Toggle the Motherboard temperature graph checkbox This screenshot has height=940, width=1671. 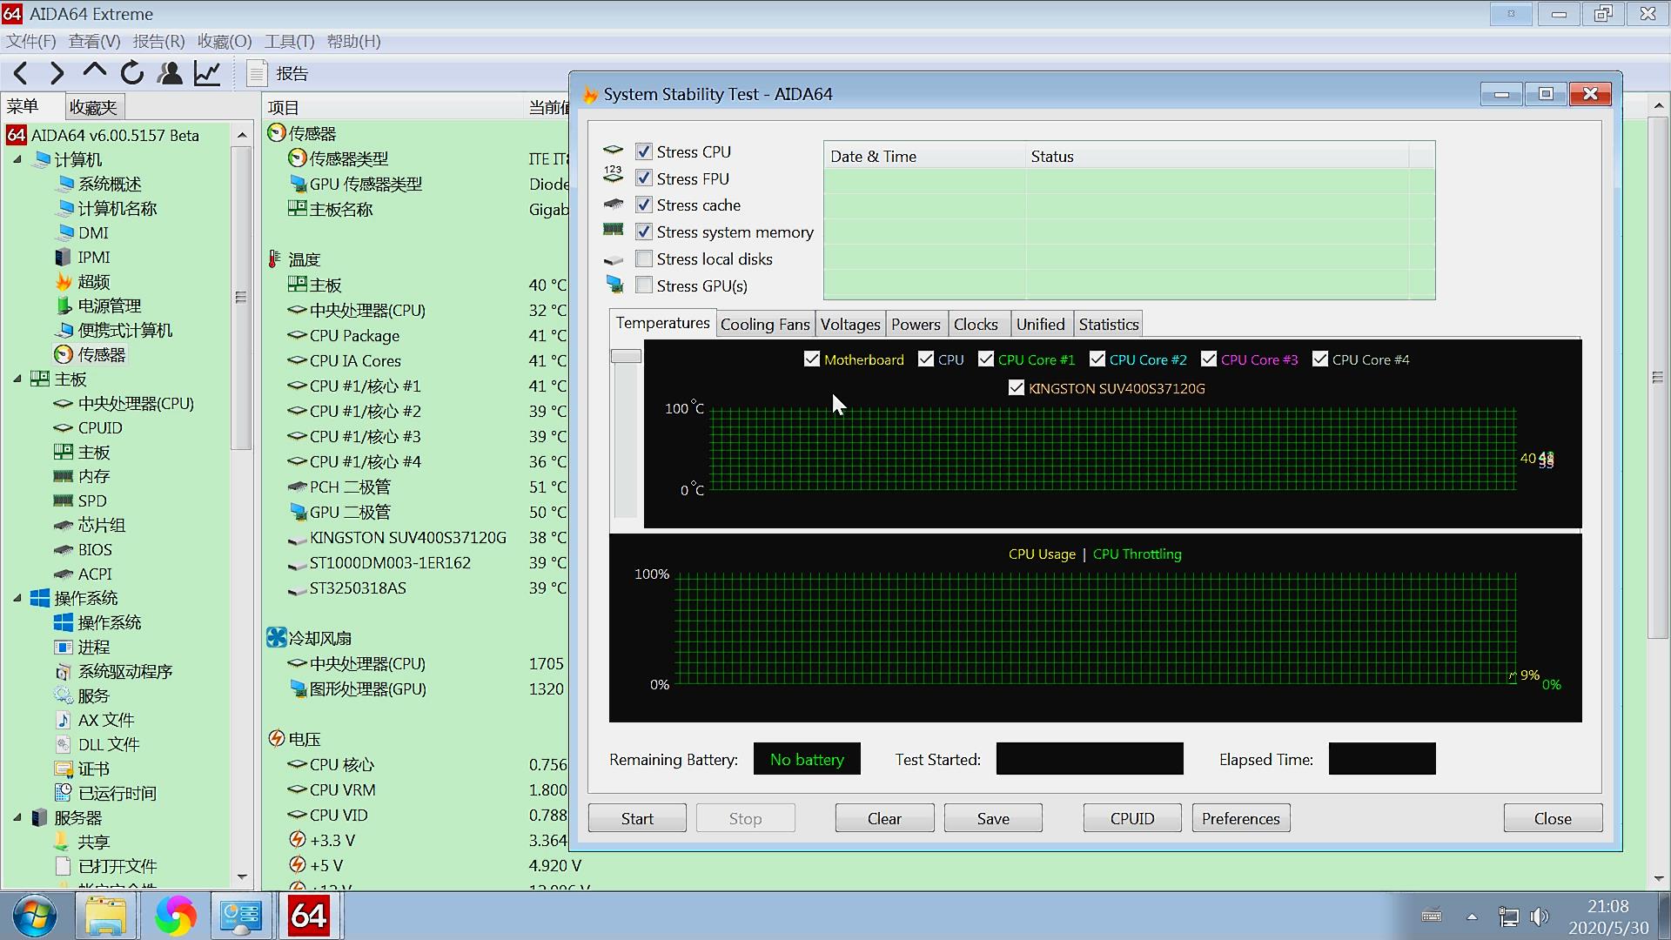pyautogui.click(x=812, y=359)
